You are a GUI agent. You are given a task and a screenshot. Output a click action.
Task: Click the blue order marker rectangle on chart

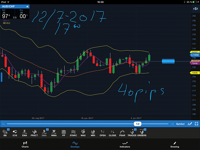[x=168, y=61]
